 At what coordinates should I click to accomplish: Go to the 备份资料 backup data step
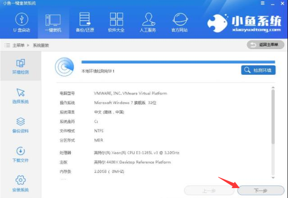[x=20, y=125]
